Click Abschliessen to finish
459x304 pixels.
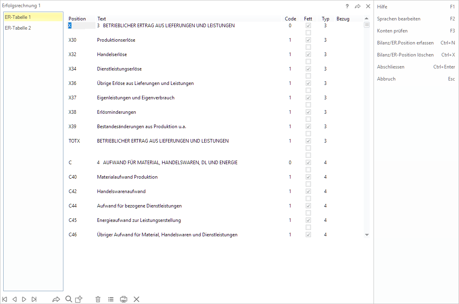390,67
